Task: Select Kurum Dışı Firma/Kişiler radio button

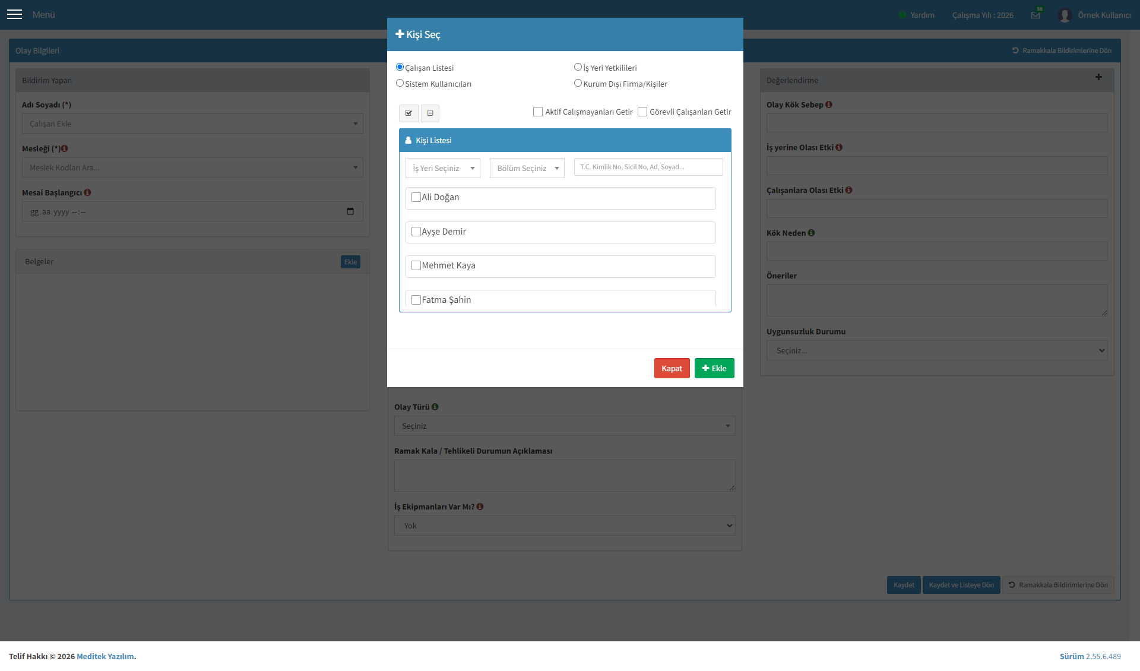Action: [x=578, y=83]
